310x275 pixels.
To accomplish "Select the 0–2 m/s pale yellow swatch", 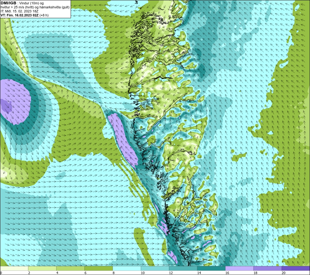I will tap(14, 268).
